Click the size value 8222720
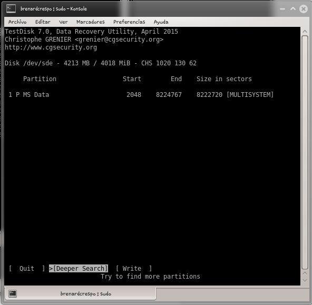Screen dimensions: 312x305 [x=209, y=95]
